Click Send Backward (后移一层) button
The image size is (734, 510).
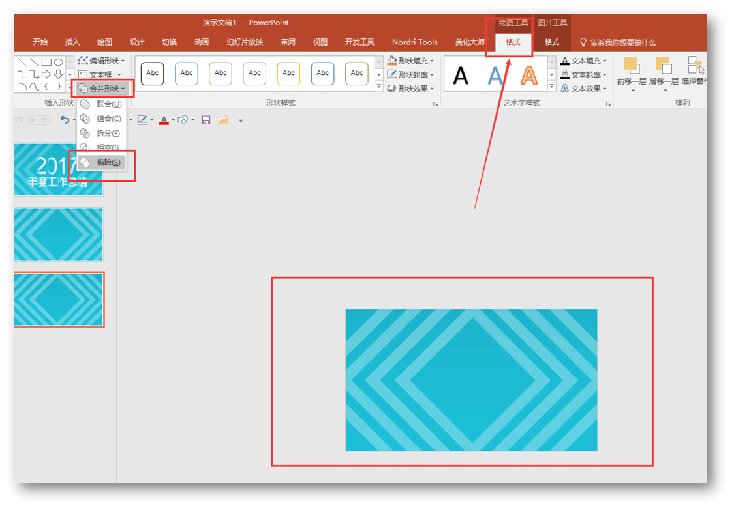point(664,74)
